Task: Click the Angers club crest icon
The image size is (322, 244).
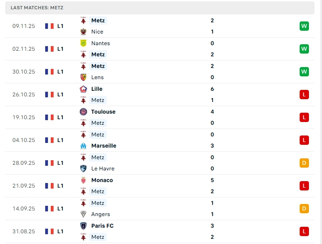Action: [83, 214]
